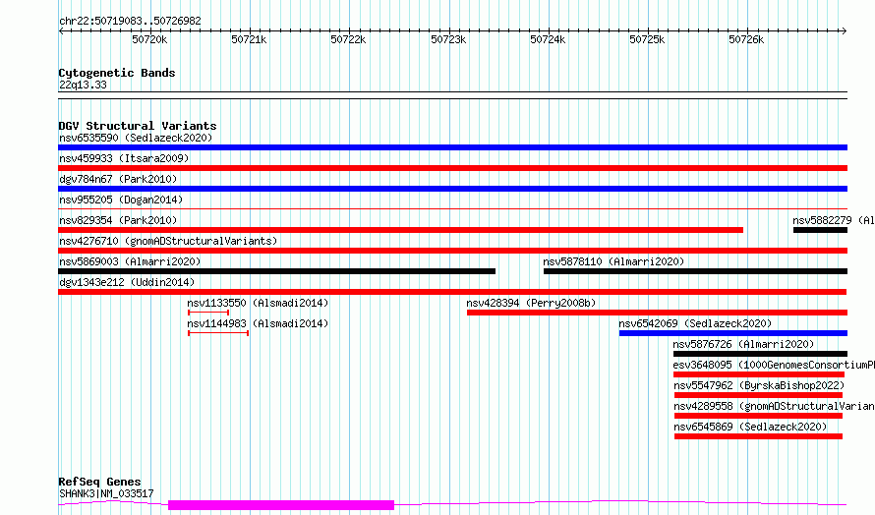Open the nsv459933 (Itsara2009) variant label
The height and width of the screenshot is (515, 875).
124,158
